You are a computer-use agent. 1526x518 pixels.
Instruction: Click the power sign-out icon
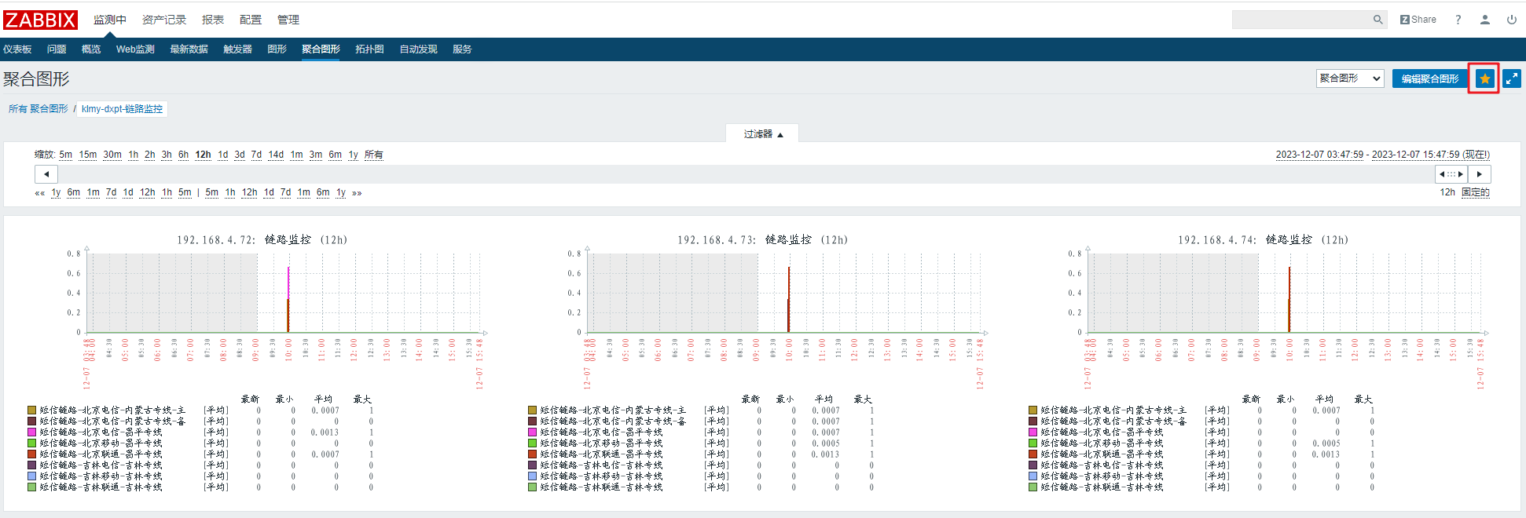(x=1511, y=20)
